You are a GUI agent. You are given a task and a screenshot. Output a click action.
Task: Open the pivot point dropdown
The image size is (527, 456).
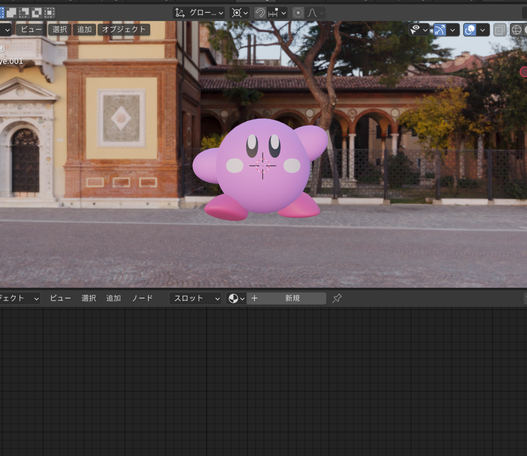(240, 13)
